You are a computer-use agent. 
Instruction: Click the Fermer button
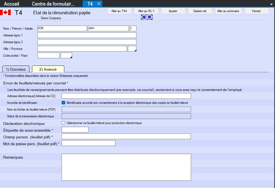(x=256, y=11)
